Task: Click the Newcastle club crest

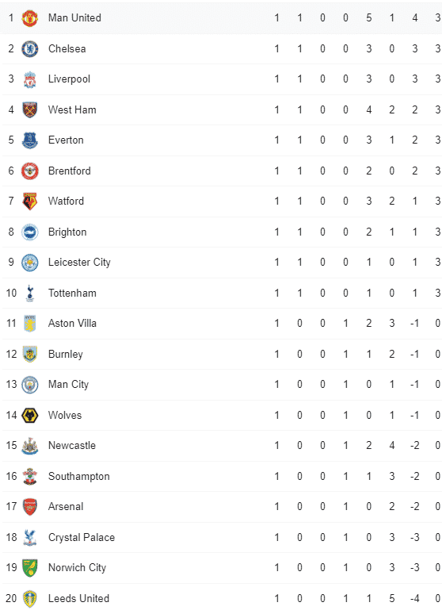Action: [x=30, y=446]
